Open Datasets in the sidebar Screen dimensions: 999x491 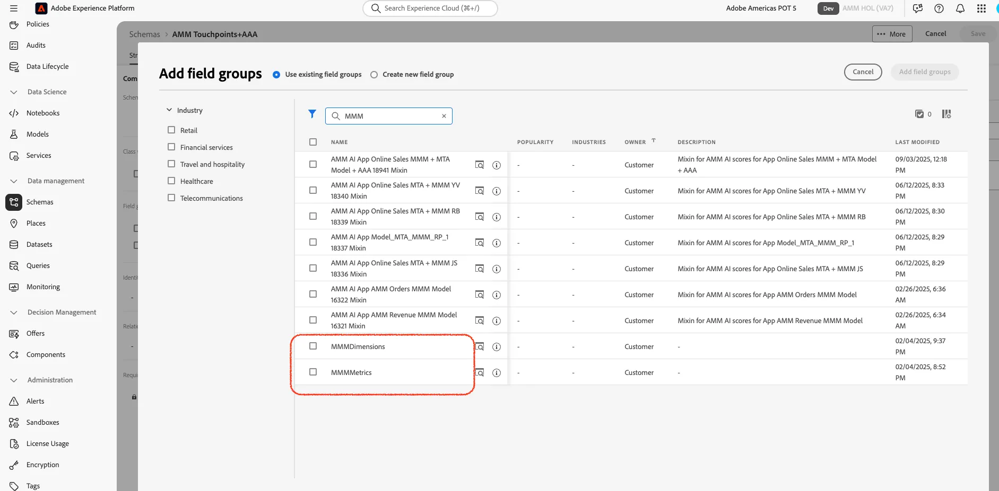pyautogui.click(x=39, y=245)
